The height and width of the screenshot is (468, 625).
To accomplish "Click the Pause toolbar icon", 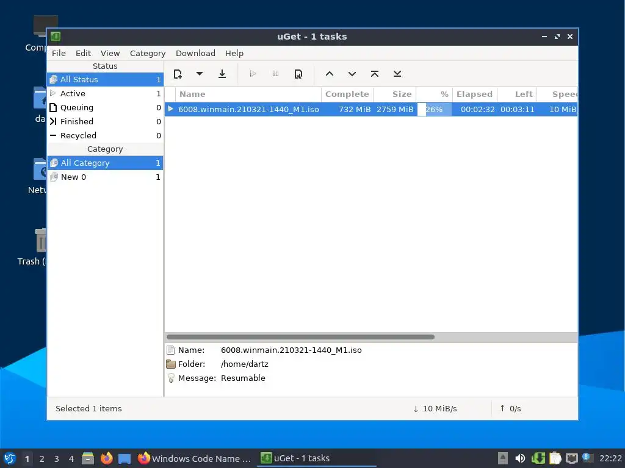I will click(x=275, y=74).
